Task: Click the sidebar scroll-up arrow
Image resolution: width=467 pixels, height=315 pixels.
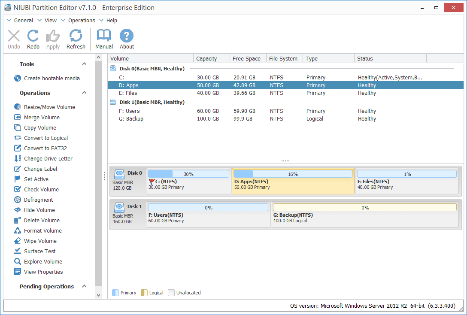Action: [x=98, y=57]
